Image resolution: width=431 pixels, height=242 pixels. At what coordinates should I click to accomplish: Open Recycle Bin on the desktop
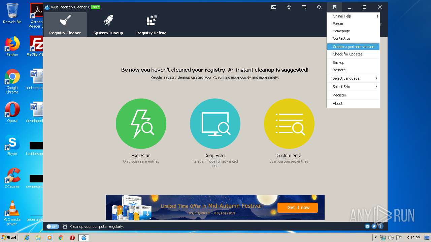coord(12,13)
